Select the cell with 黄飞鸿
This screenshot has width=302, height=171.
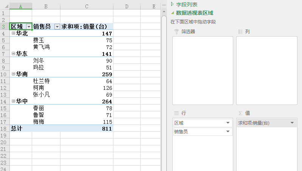pos(46,47)
